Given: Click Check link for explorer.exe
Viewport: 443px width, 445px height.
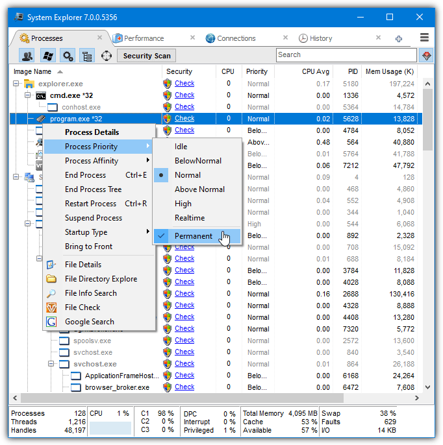Looking at the screenshot, I should (x=184, y=83).
